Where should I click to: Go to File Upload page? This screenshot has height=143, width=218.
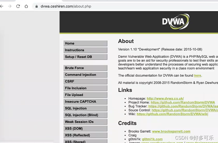click(85, 95)
